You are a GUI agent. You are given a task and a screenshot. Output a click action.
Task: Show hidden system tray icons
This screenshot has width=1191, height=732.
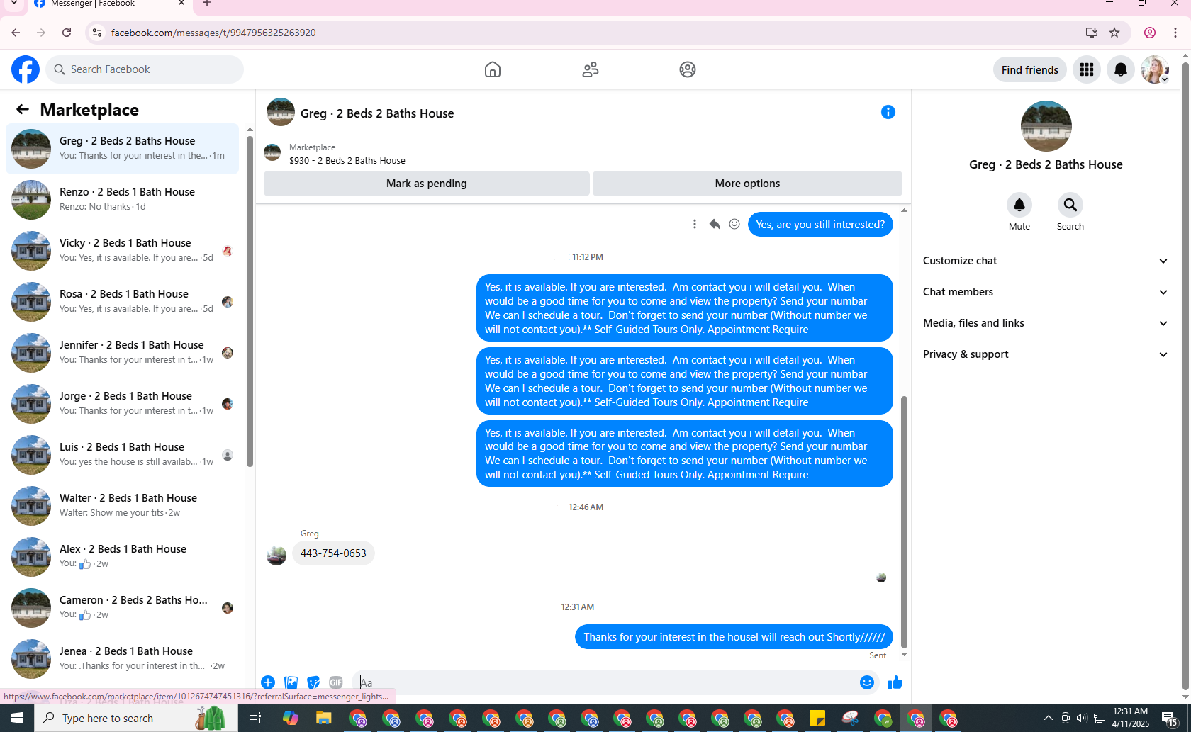(x=1049, y=718)
